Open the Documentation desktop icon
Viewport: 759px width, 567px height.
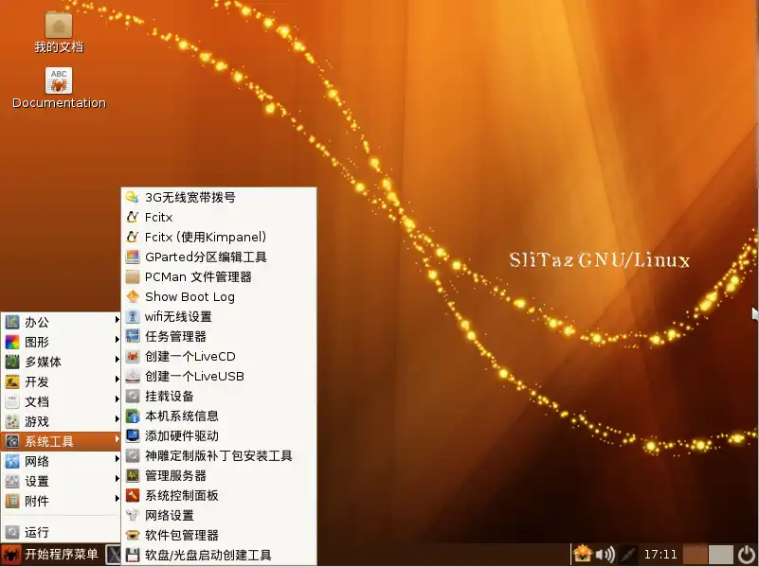59,88
